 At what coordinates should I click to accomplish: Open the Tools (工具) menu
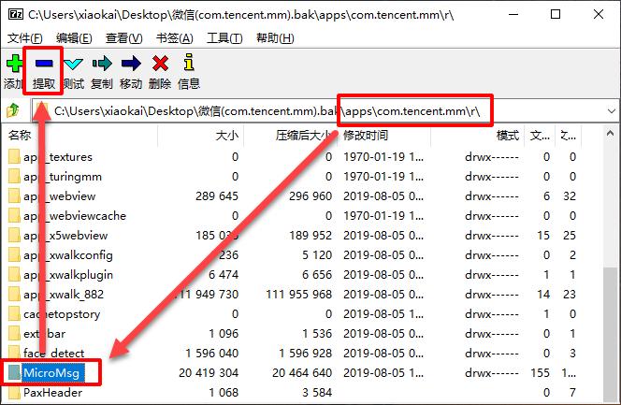[x=224, y=38]
